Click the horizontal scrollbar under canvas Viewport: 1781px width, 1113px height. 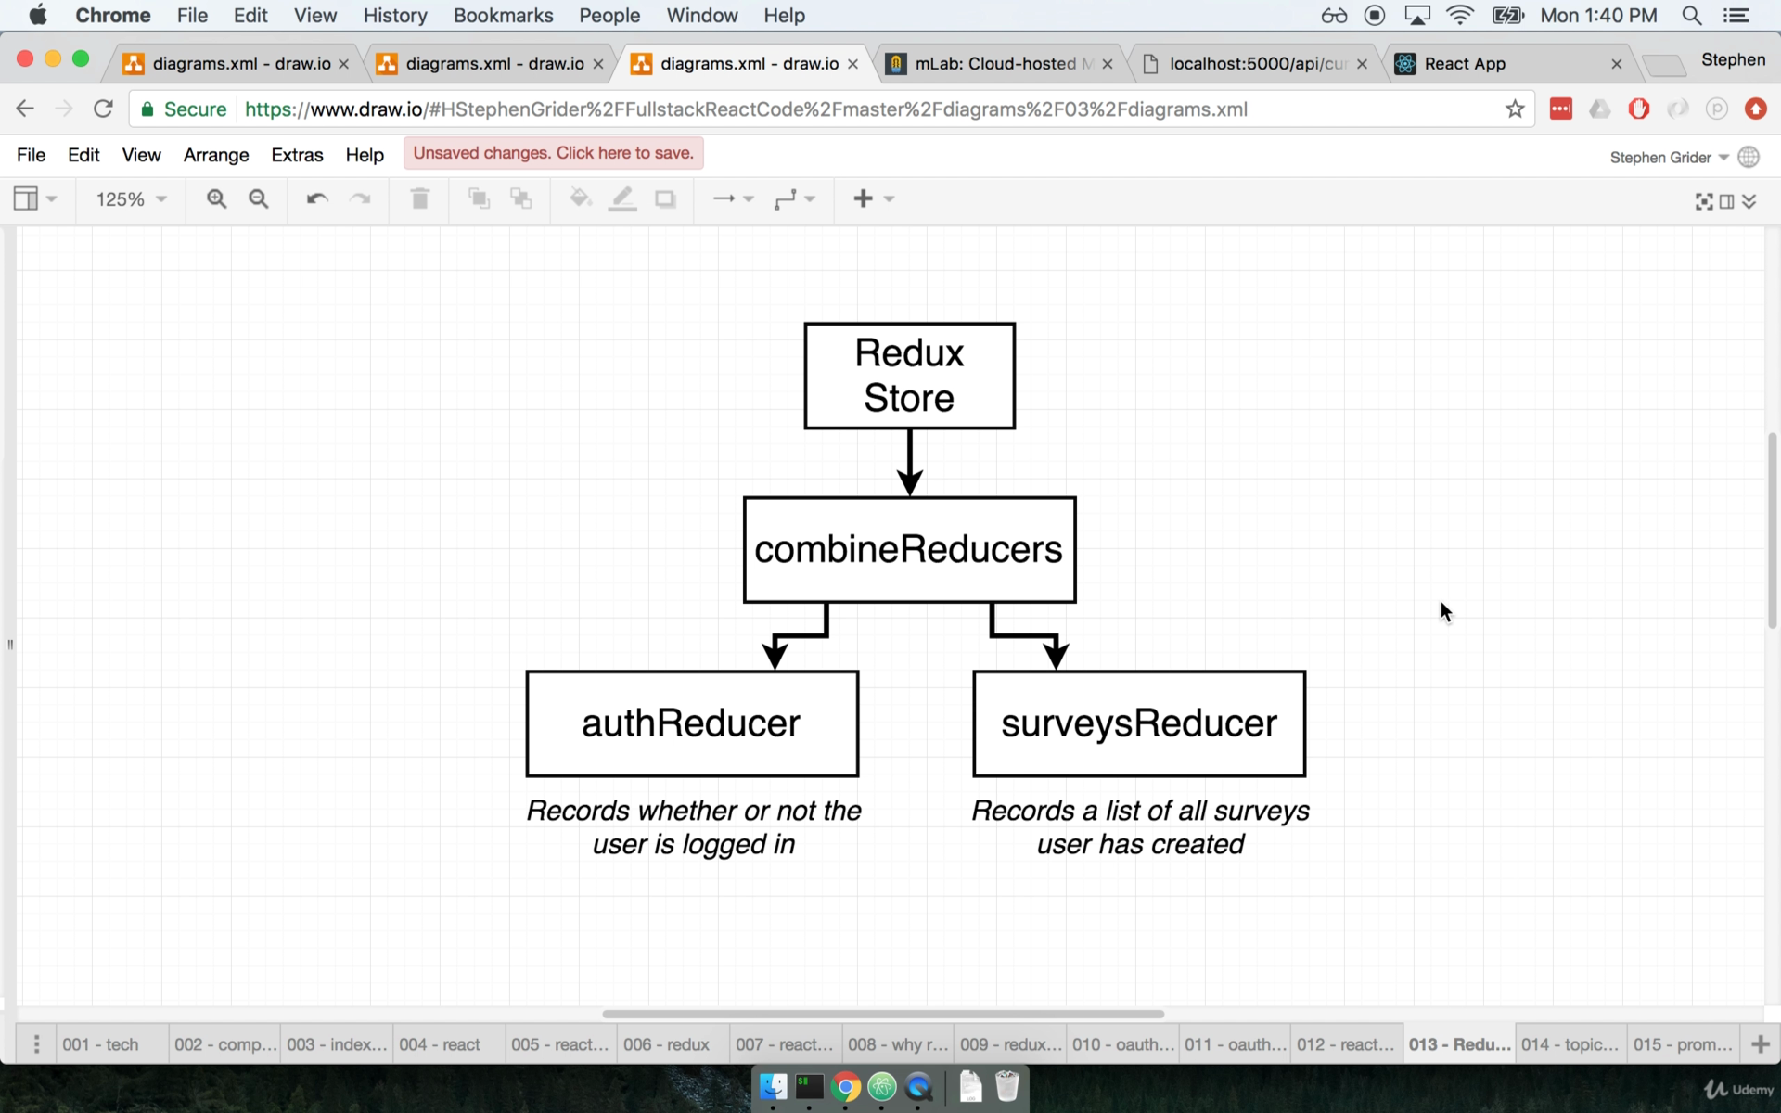[x=882, y=1014]
